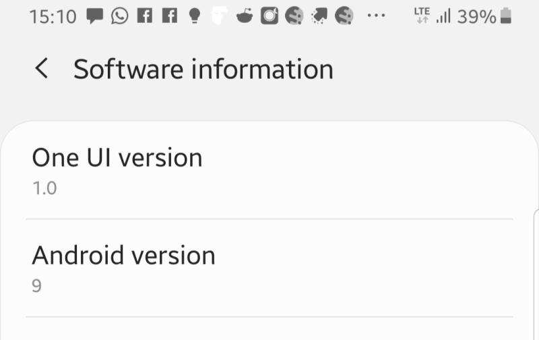Tap the first globe notification icon
This screenshot has height=340, width=539.
coord(294,16)
